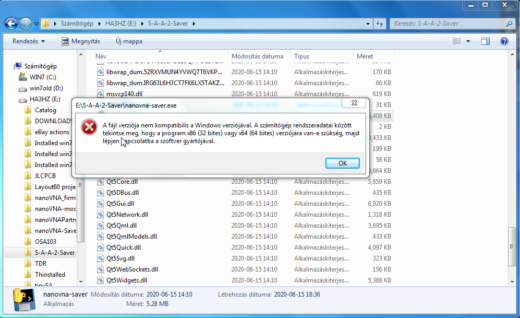Screen dimensions: 520x318
Task: Click the Új mappa toolbar button
Action: [x=129, y=41]
